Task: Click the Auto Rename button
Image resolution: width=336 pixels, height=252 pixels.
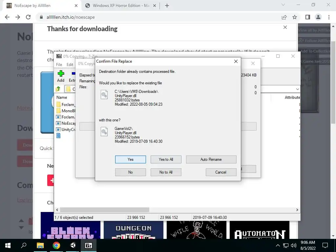Action: click(211, 159)
